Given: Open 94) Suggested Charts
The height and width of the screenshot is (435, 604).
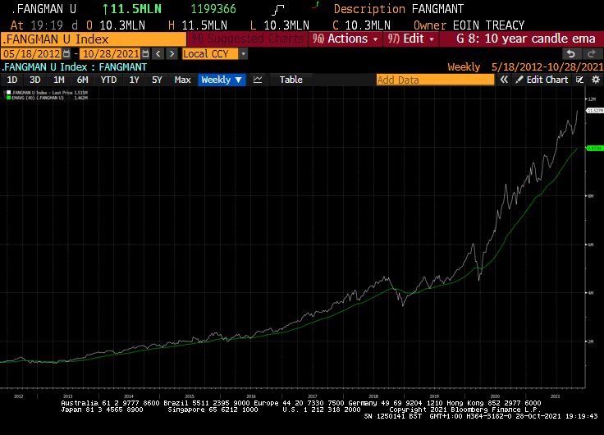Looking at the screenshot, I should (247, 39).
